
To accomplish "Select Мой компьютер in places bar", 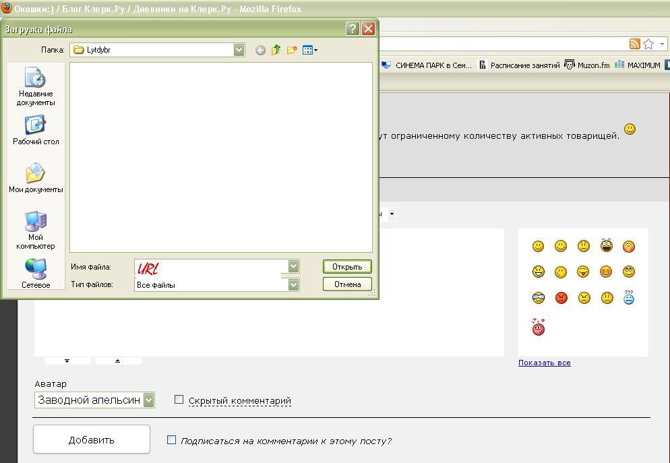I will [x=36, y=230].
